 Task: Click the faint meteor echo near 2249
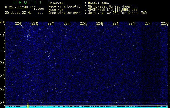pos(158,37)
